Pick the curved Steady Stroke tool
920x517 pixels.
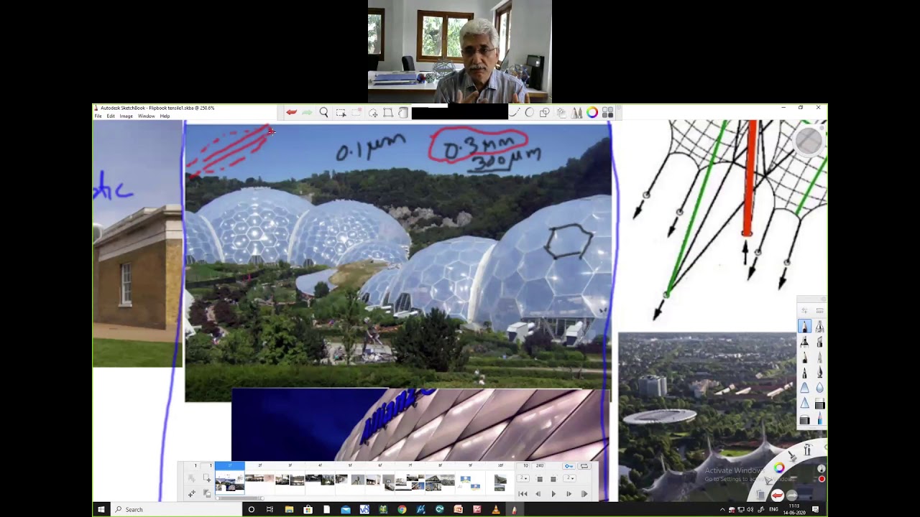pos(514,113)
